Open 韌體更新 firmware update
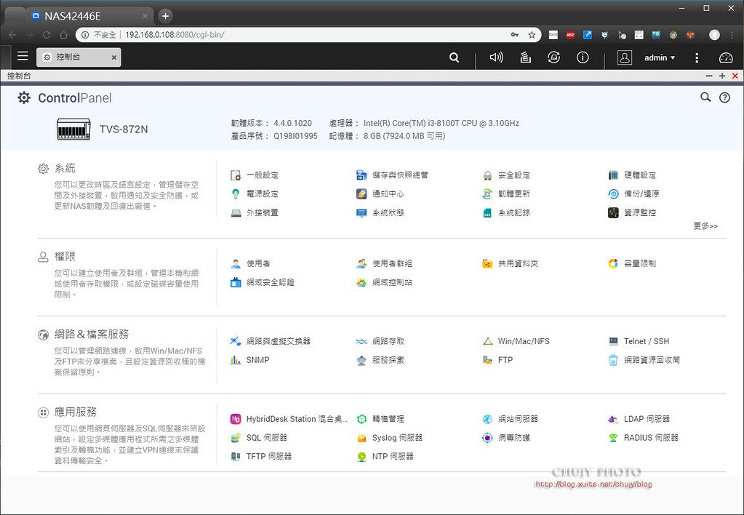Viewport: 744px width, 515px height. tap(506, 193)
